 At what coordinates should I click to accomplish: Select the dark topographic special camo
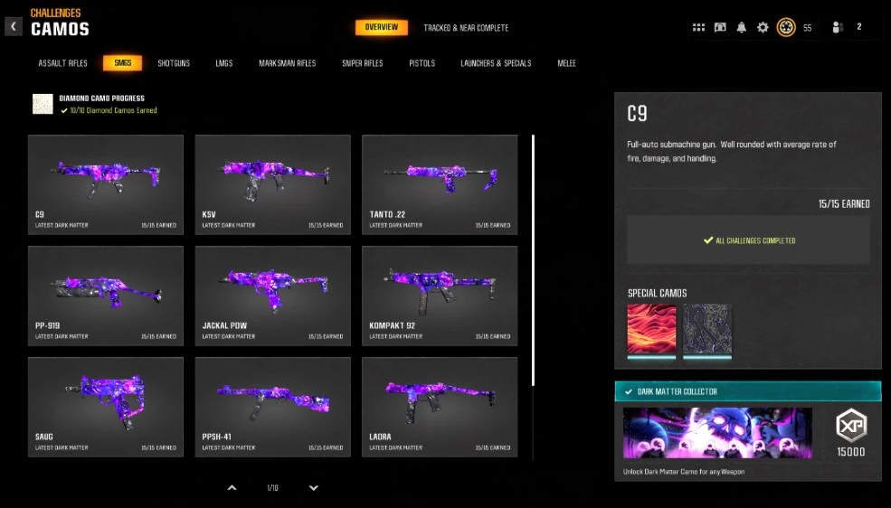tap(706, 330)
